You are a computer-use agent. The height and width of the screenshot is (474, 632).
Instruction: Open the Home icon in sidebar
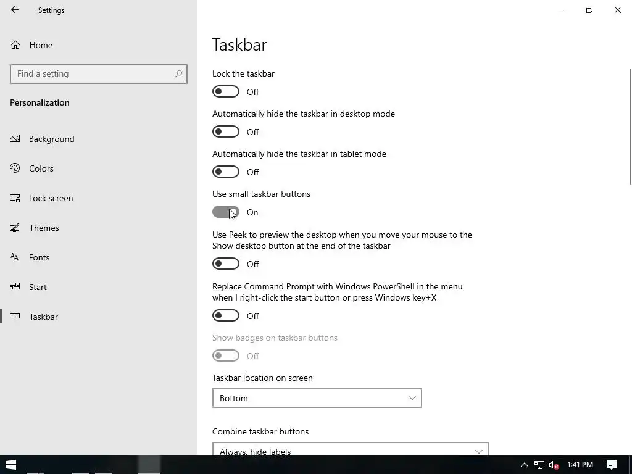click(x=15, y=44)
